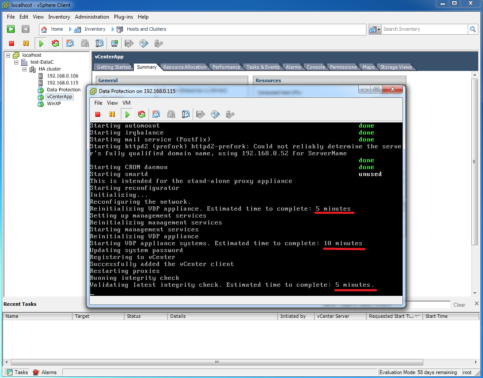
Task: Switch to Resource Allocation tab
Action: pyautogui.click(x=185, y=67)
